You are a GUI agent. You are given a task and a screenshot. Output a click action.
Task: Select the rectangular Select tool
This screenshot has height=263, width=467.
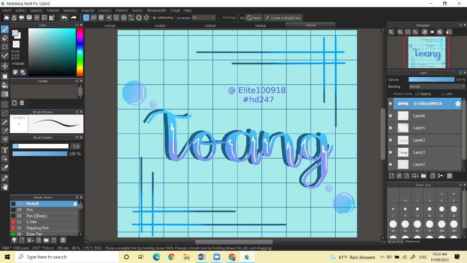5,105
